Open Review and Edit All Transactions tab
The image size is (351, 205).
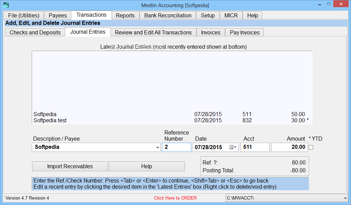(x=153, y=32)
